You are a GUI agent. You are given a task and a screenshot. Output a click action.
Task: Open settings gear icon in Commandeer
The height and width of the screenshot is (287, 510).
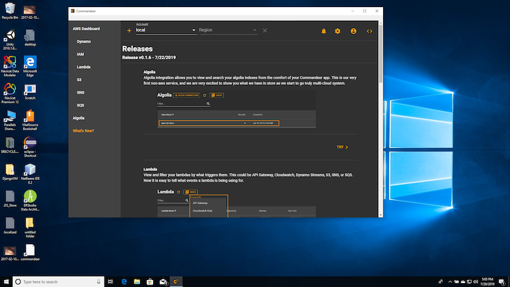point(338,31)
